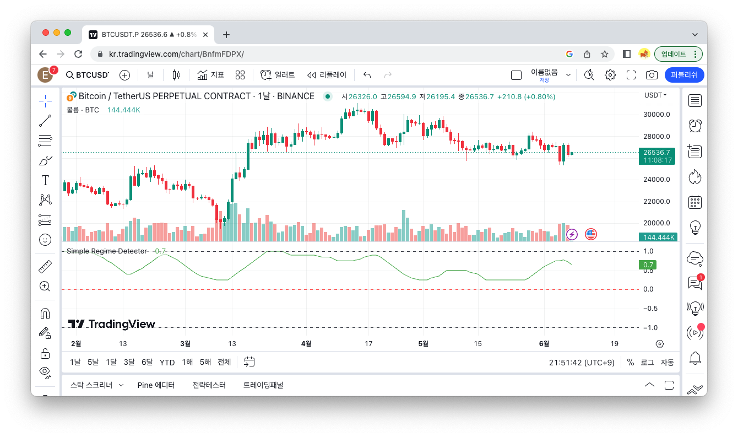
Task: Open quick search icon in toolbar
Action: tap(589, 75)
